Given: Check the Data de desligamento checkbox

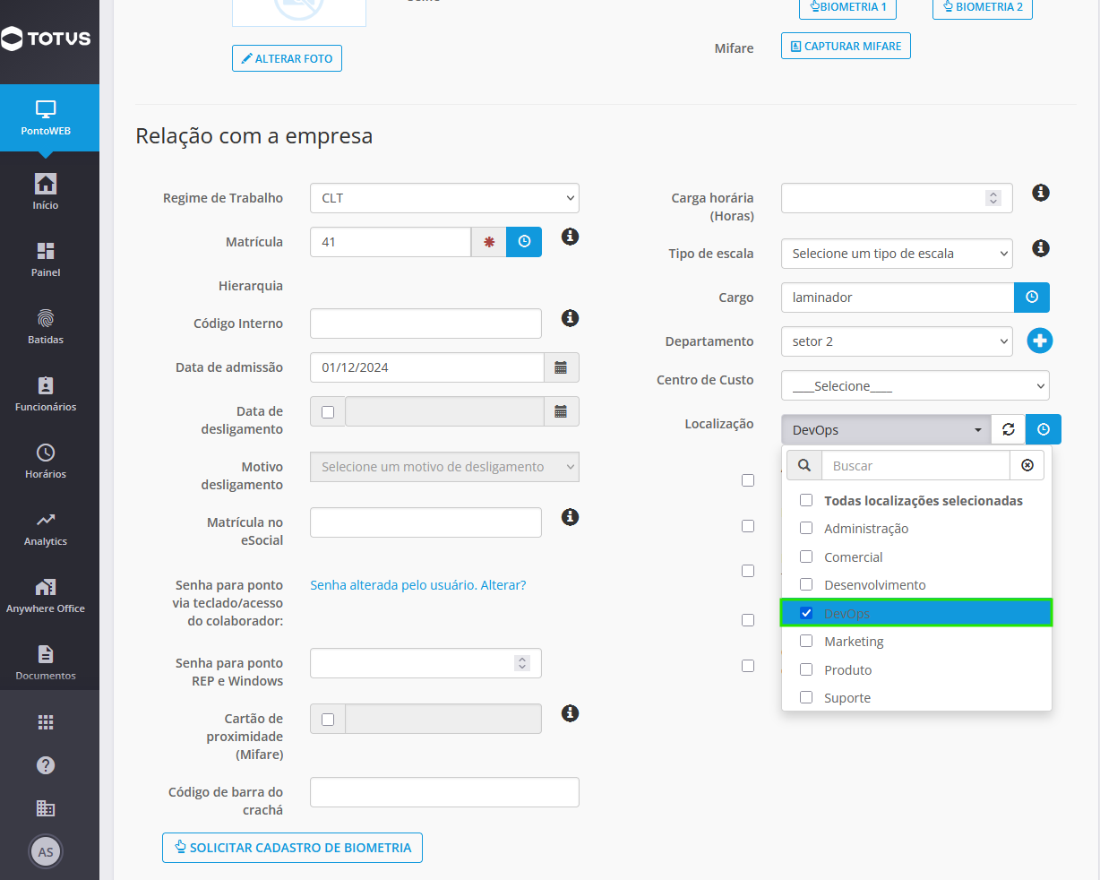Looking at the screenshot, I should tap(328, 412).
